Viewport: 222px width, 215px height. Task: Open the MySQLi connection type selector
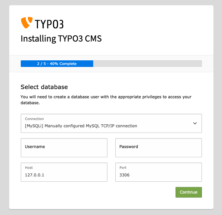(x=111, y=123)
